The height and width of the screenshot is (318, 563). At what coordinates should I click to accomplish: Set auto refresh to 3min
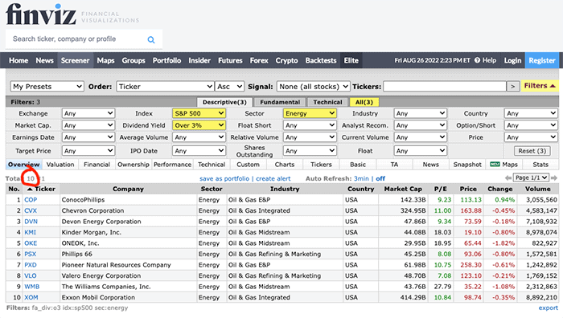[361, 178]
